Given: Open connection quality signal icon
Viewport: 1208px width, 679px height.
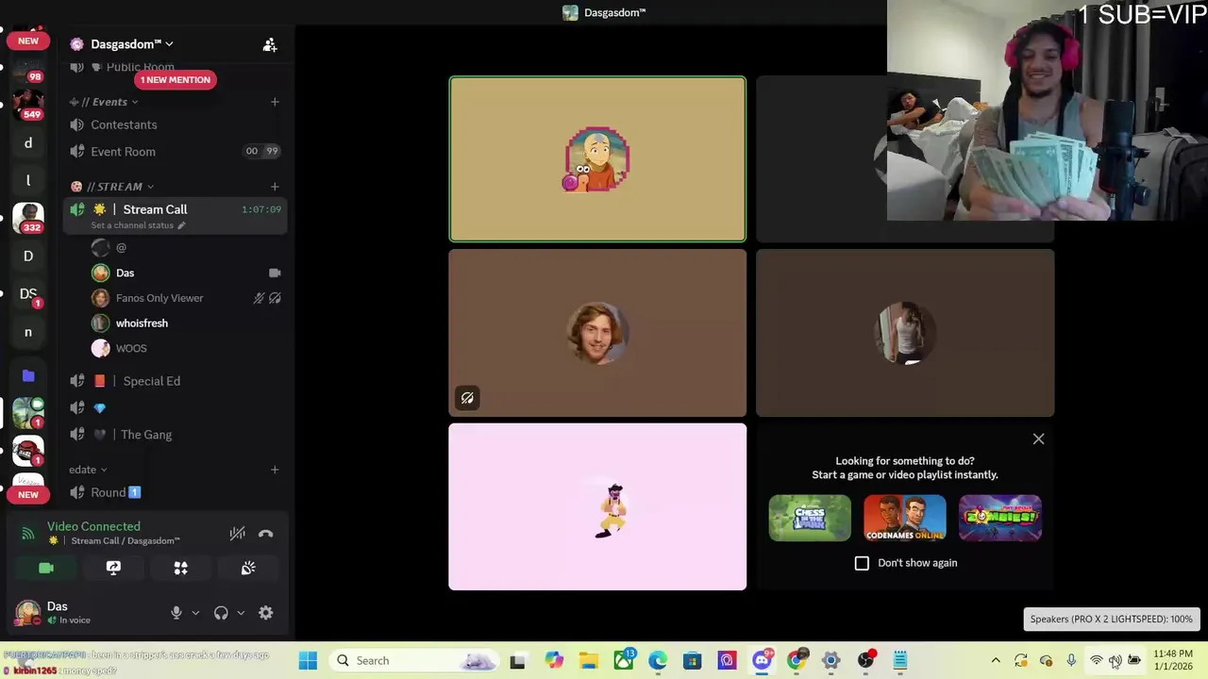Looking at the screenshot, I should pos(28,534).
